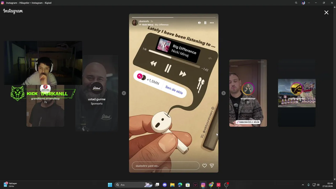336x189 pixels.
Task: Open the browser zoom icon in title bar
Action: point(296,3)
